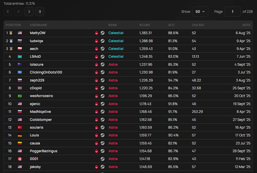The image size is (257, 173).
Task: Click the Russian flag beside ludwiqe
Action: pyautogui.click(x=20, y=41)
